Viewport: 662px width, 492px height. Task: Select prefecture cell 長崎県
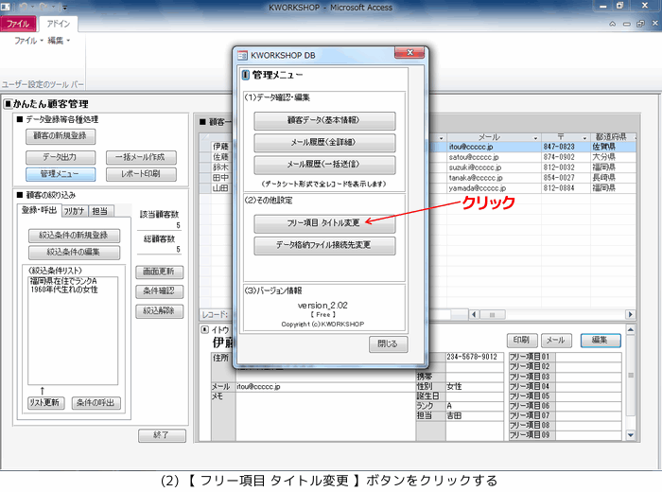coord(613,178)
